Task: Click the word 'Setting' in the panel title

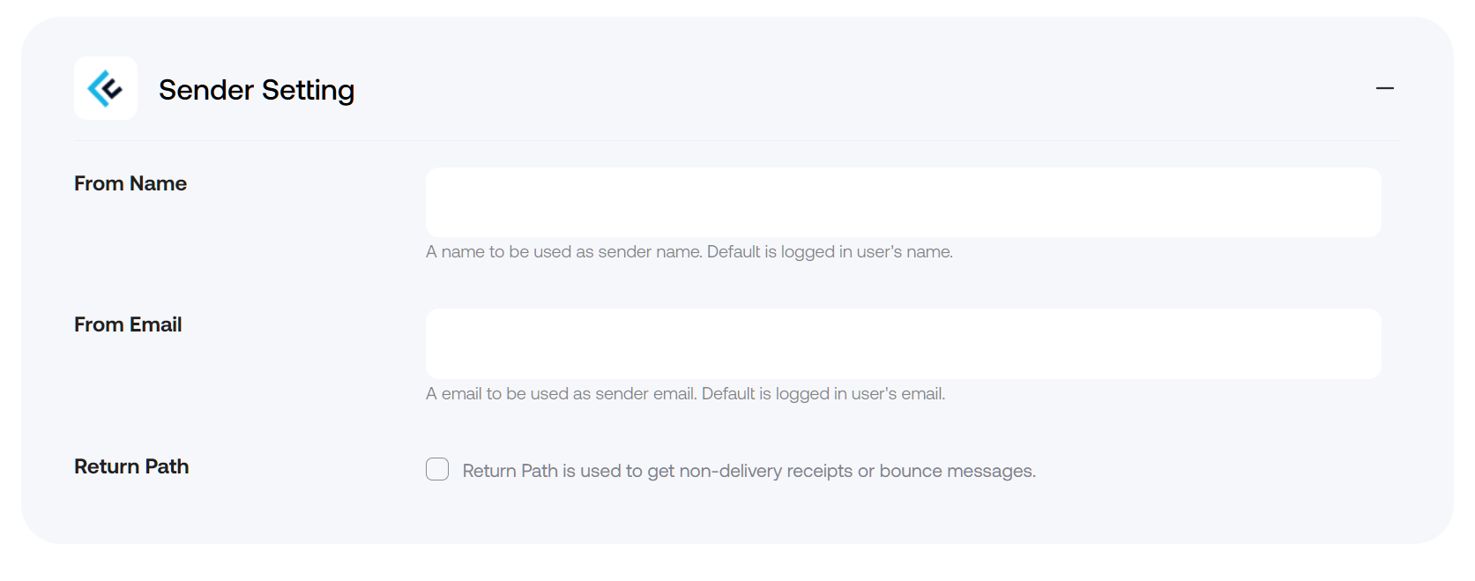Action: tap(308, 90)
